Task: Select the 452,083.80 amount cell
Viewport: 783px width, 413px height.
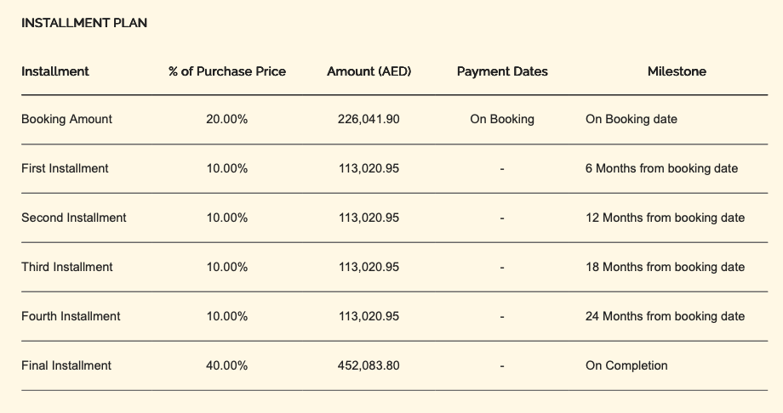Action: (369, 365)
